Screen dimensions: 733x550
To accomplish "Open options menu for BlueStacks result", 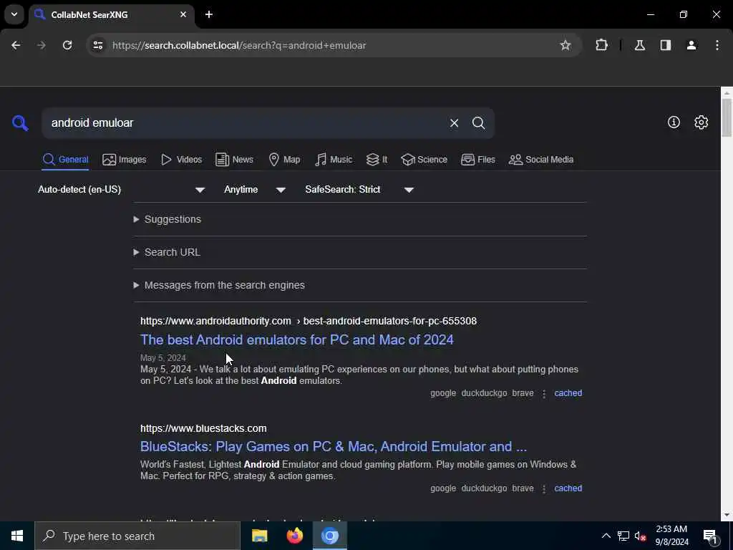I will (544, 488).
